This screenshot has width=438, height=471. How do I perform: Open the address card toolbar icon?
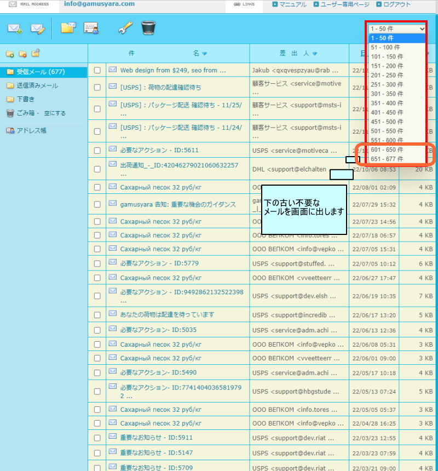[91, 28]
